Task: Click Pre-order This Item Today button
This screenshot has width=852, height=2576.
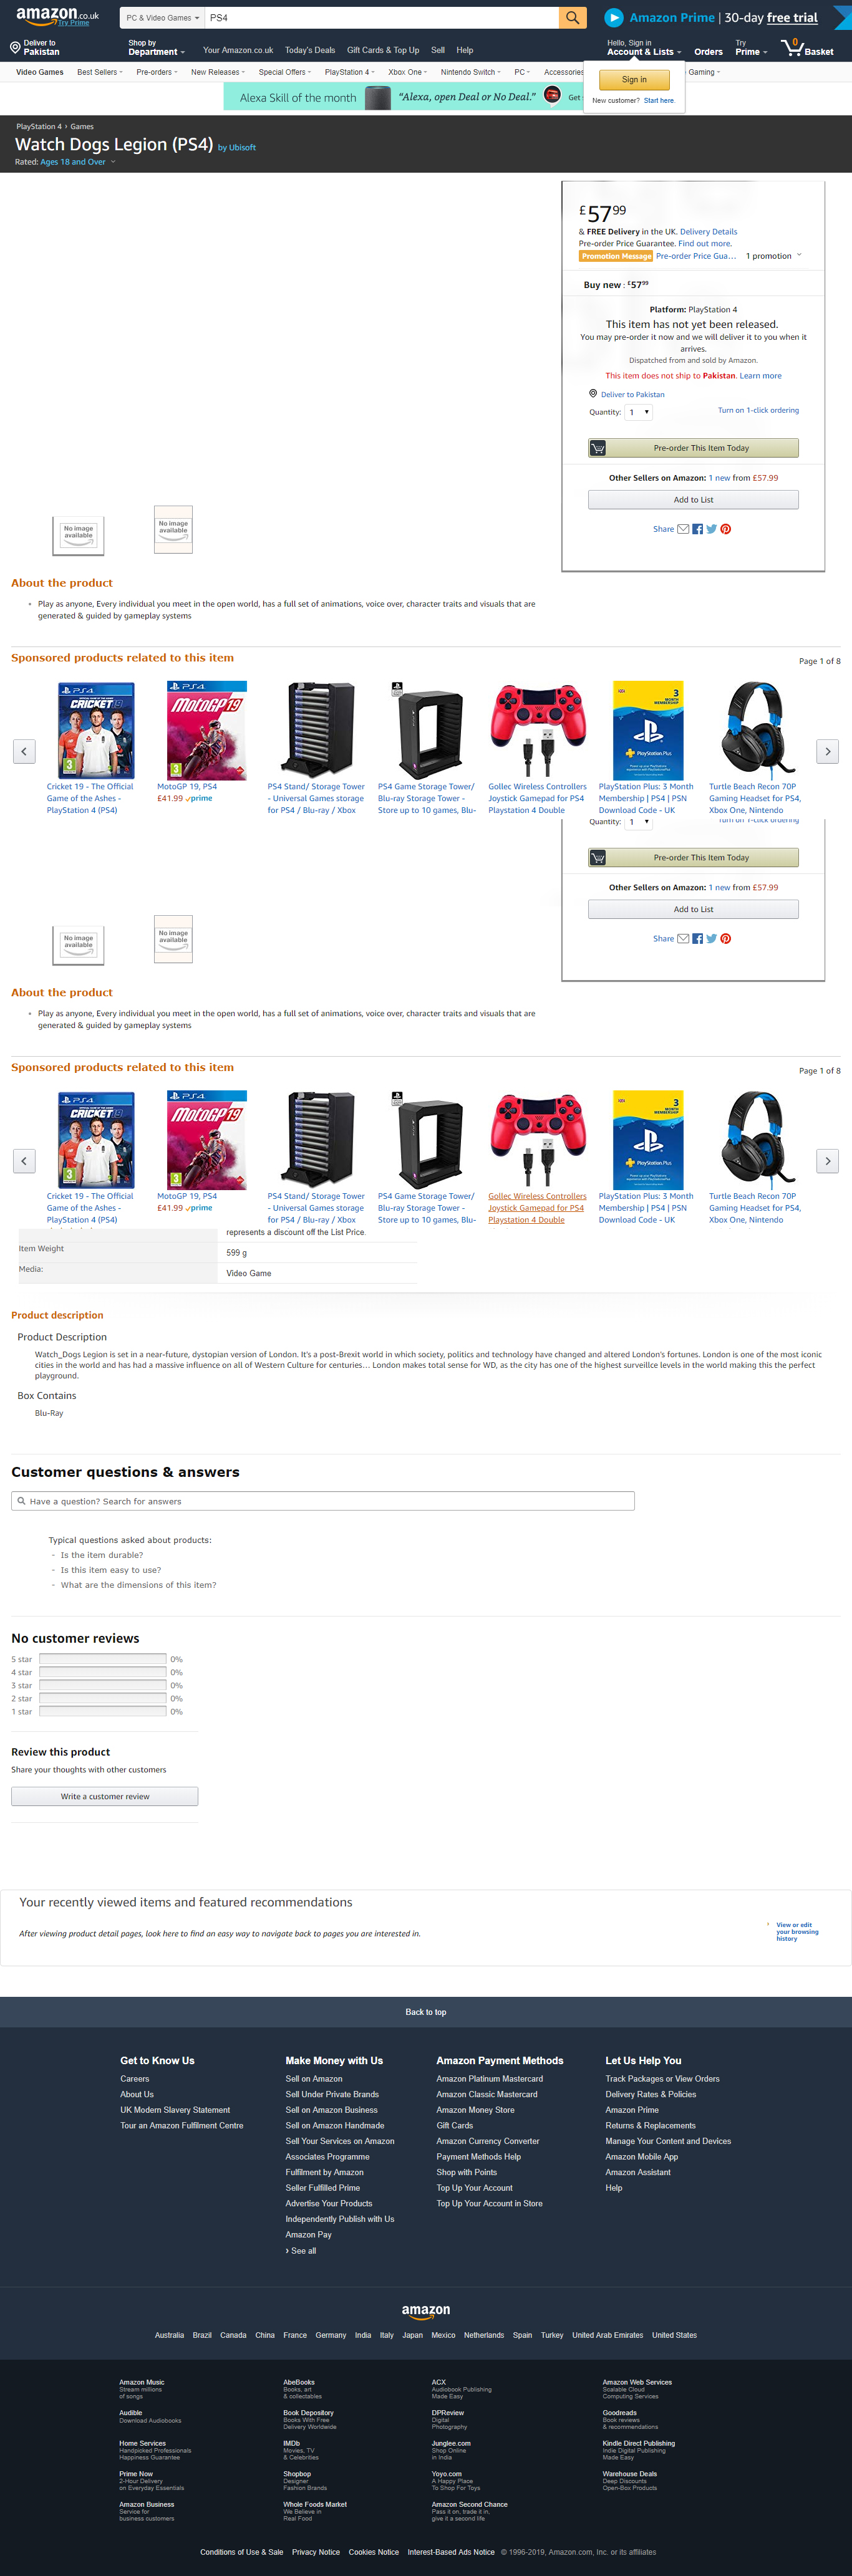Action: (x=693, y=448)
